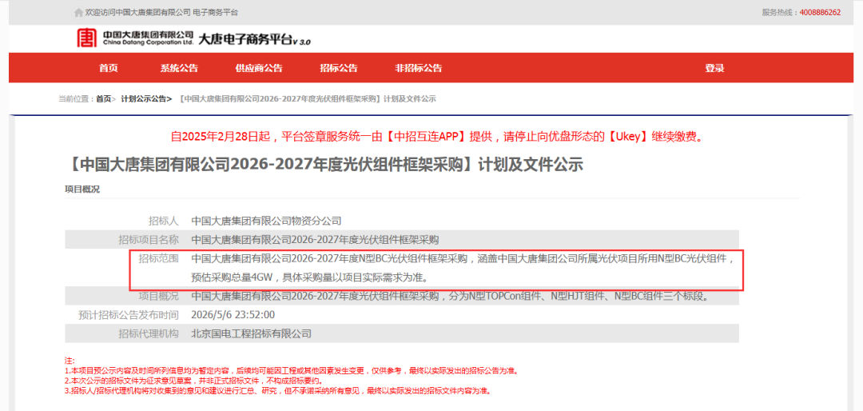The image size is (863, 411).
Task: Click the 预计招标公告发布时间 label
Action: (128, 315)
